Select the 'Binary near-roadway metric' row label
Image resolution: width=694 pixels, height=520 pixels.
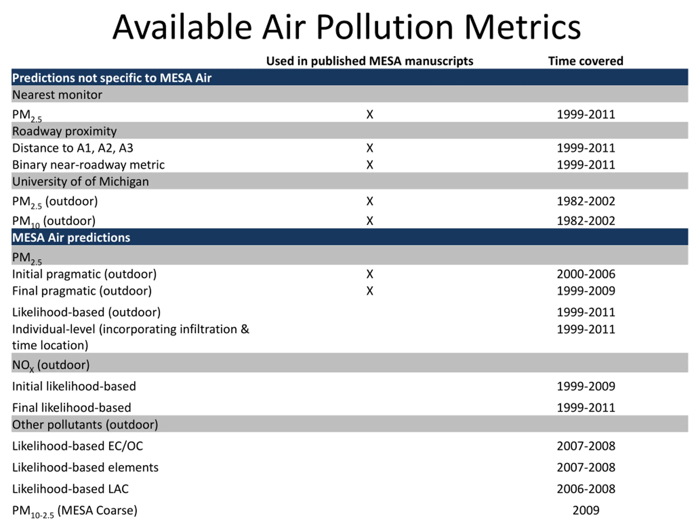88,165
